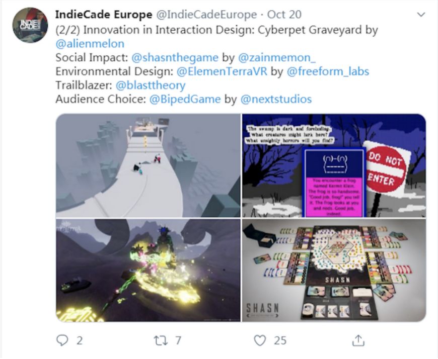The width and height of the screenshot is (438, 359).
Task: Follow the @ElemenTerraVR mention link
Action: pyautogui.click(x=222, y=71)
